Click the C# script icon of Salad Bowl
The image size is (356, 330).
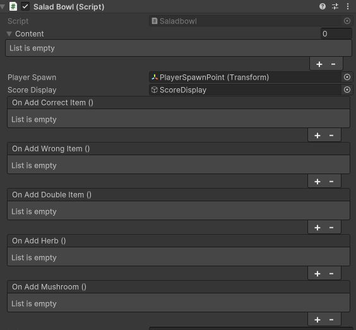tap(13, 6)
